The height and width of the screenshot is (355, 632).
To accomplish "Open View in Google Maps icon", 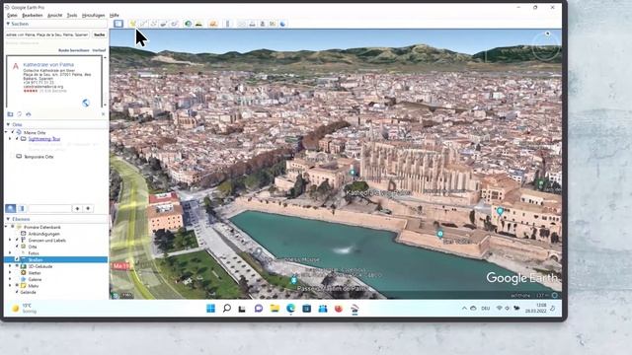I will 273,24.
